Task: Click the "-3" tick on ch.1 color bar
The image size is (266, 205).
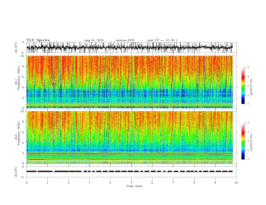Action: pos(248,68)
